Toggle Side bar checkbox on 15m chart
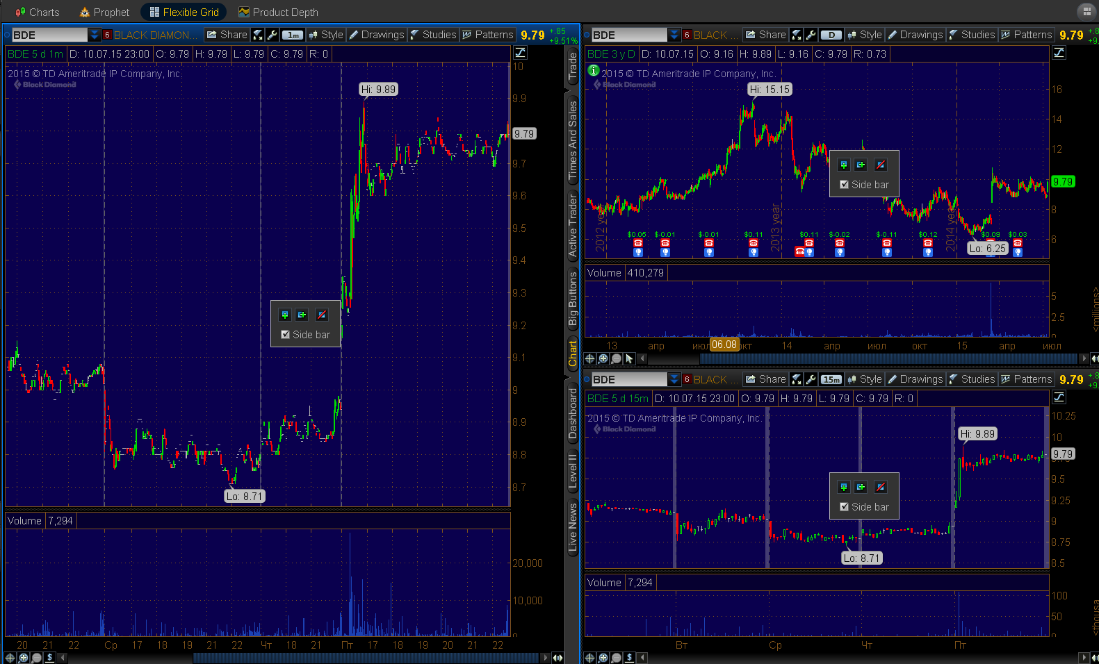Screen dimensions: 1099x664 (844, 507)
